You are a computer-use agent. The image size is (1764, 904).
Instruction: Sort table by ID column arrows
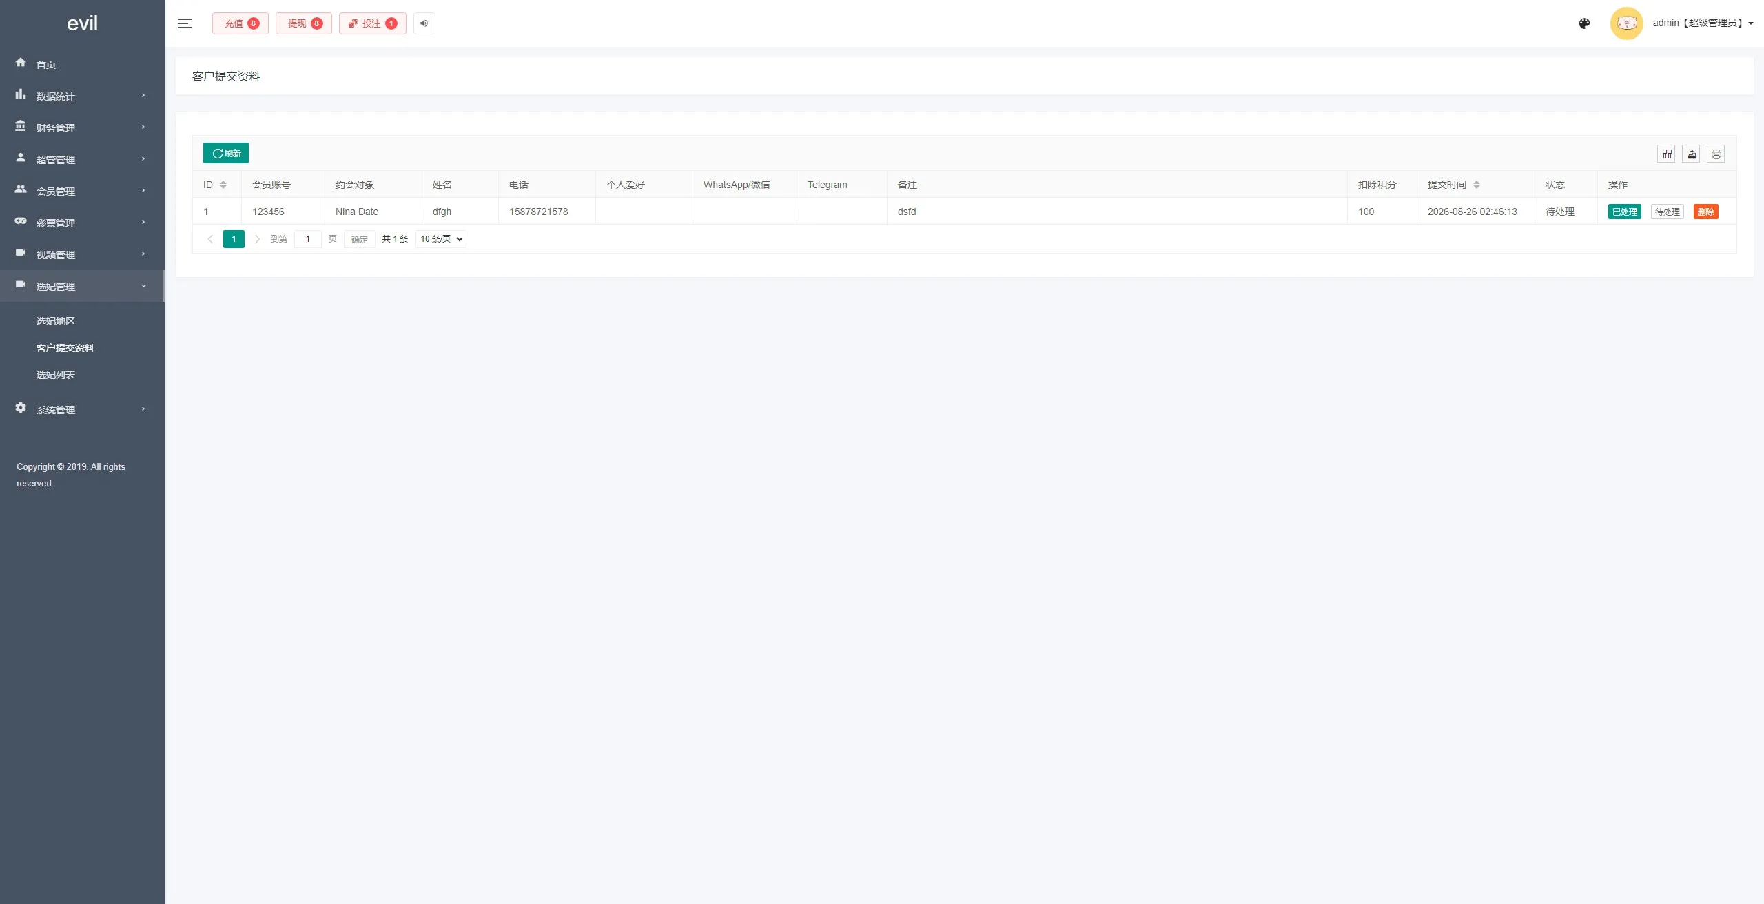(223, 185)
